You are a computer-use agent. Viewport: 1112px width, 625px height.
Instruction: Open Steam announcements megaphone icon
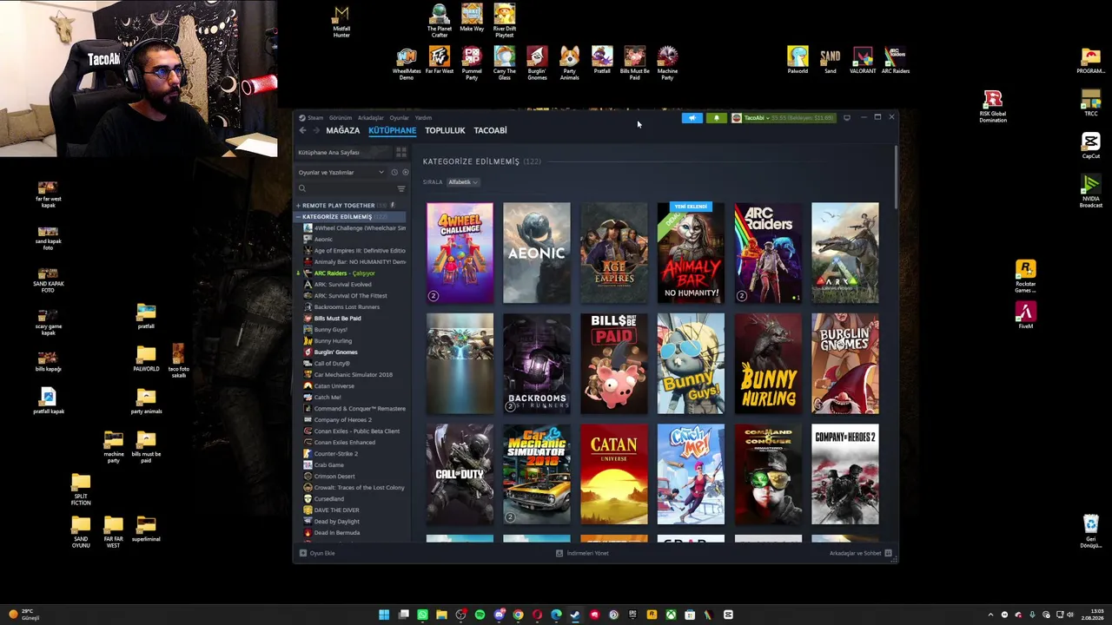point(692,118)
